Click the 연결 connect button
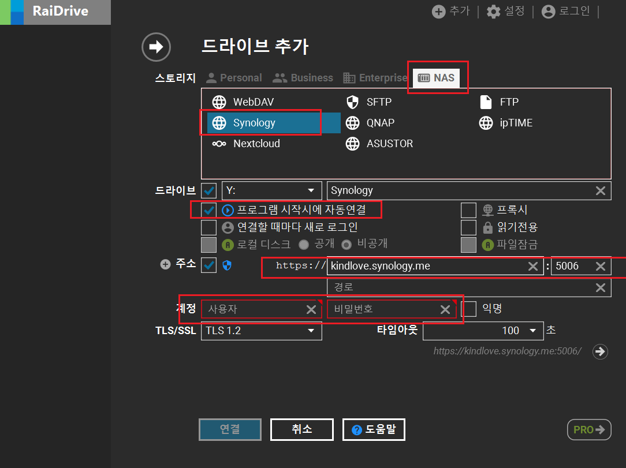Viewport: 626px width, 468px height. pos(230,429)
